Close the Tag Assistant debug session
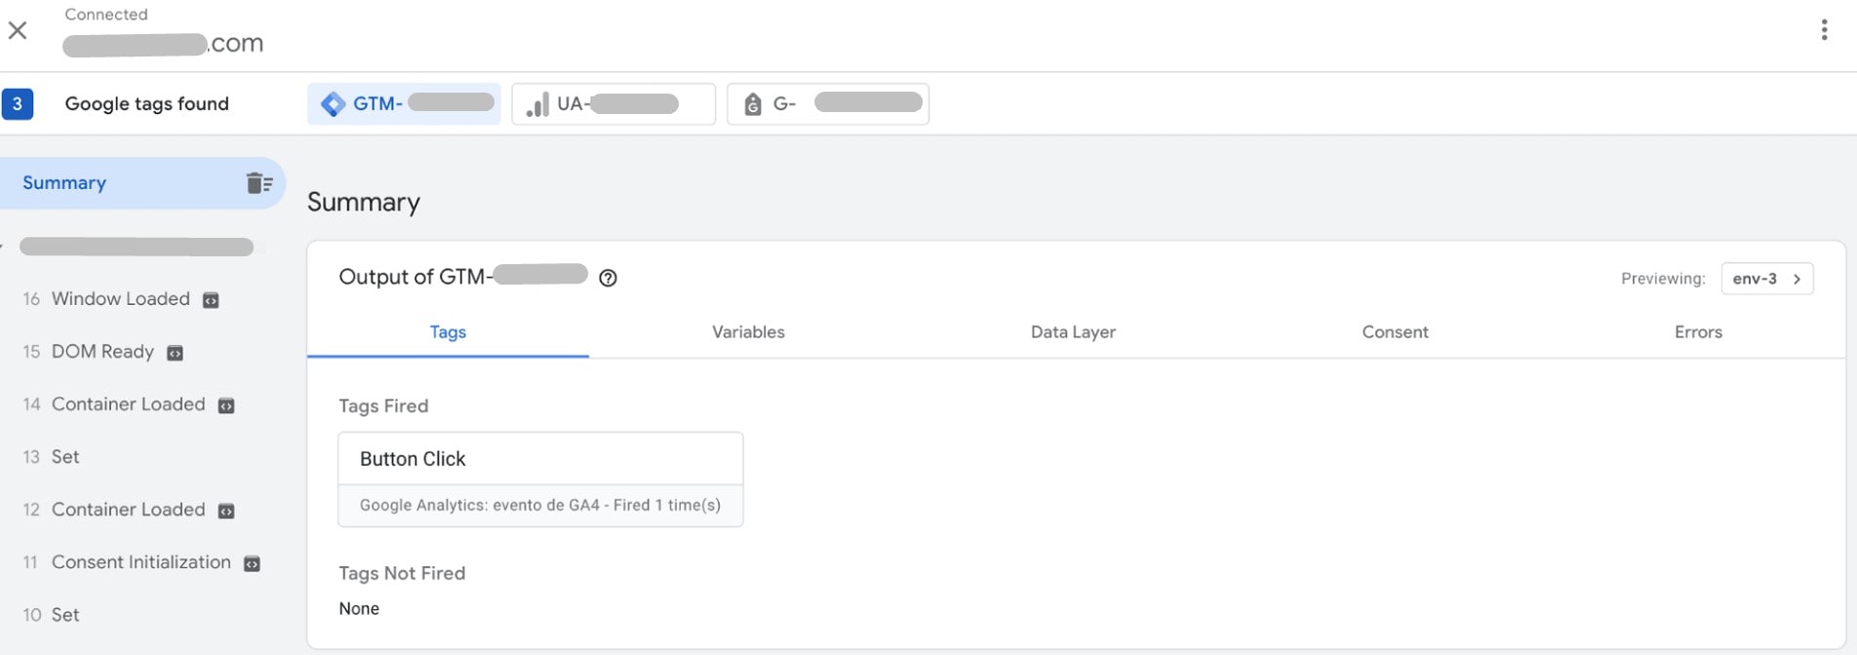Screen dimensions: 1857x655 pos(18,30)
